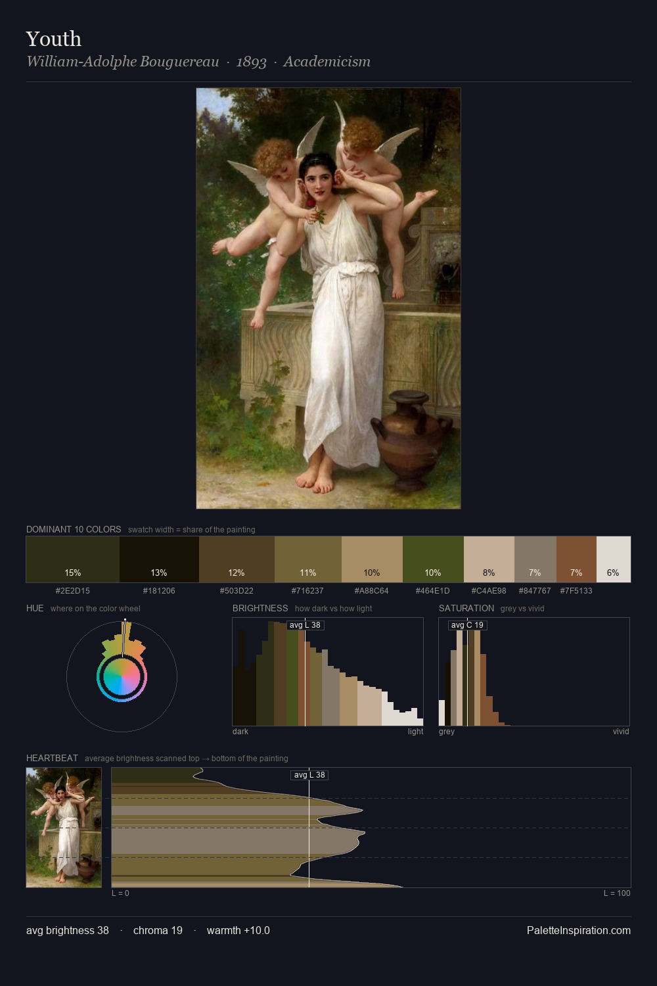The image size is (657, 986).
Task: Pick the brown #503D22 swatch
Action: coord(237,559)
